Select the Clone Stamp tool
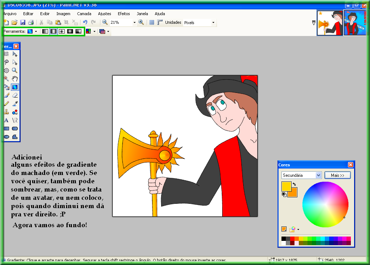Screen dimensions: 370x265 [6, 112]
